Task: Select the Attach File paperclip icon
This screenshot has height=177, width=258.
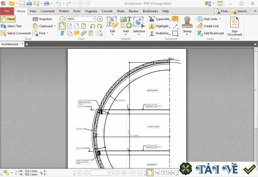Action: [x=84, y=33]
